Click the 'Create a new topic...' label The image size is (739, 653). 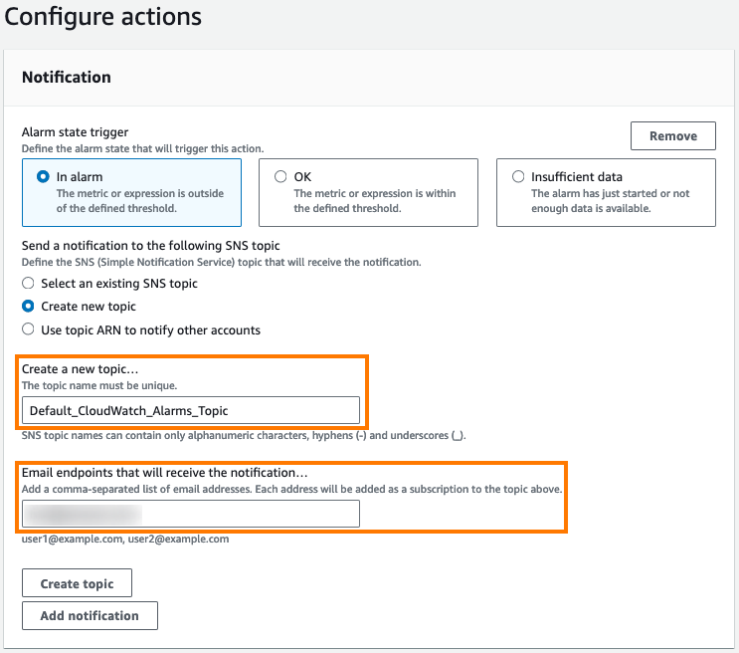tap(81, 369)
